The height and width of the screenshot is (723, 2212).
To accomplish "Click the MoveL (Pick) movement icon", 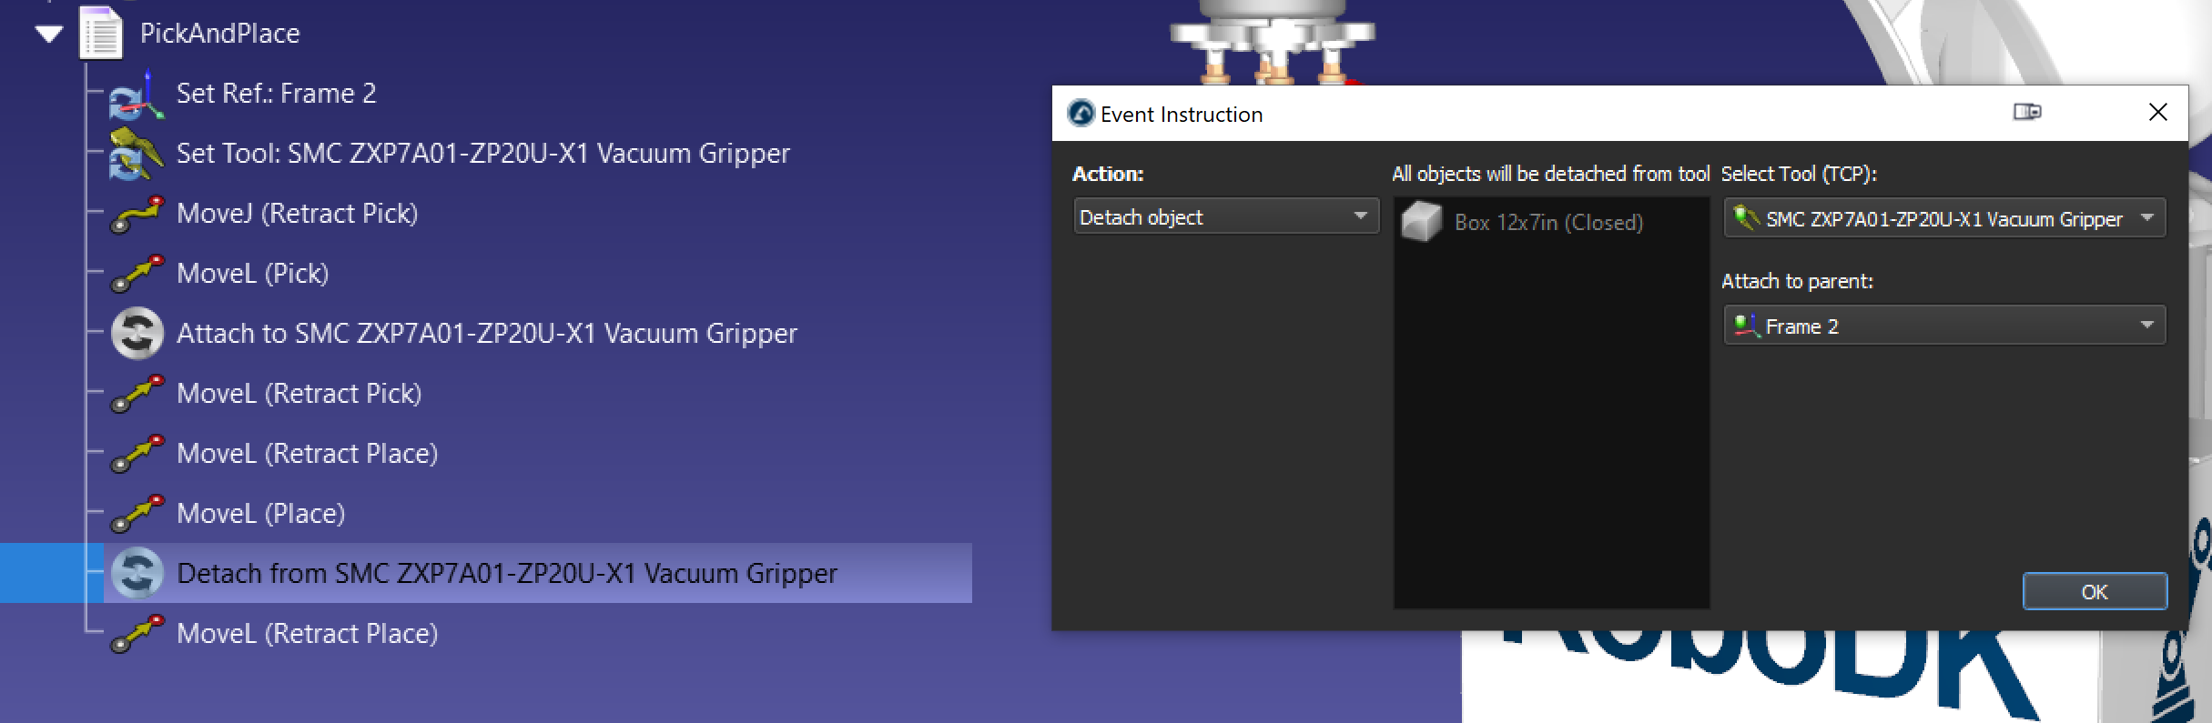I will coord(137,274).
